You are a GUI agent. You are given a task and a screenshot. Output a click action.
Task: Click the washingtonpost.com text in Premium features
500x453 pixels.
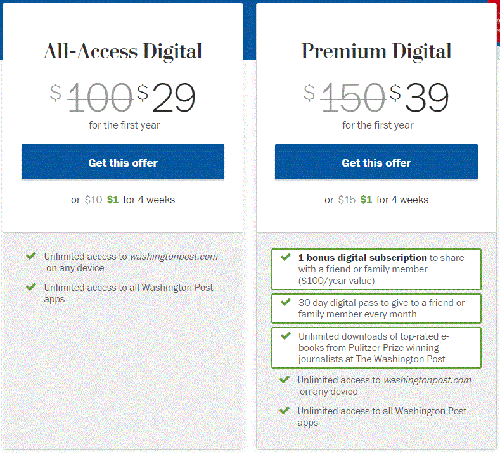[x=427, y=380]
